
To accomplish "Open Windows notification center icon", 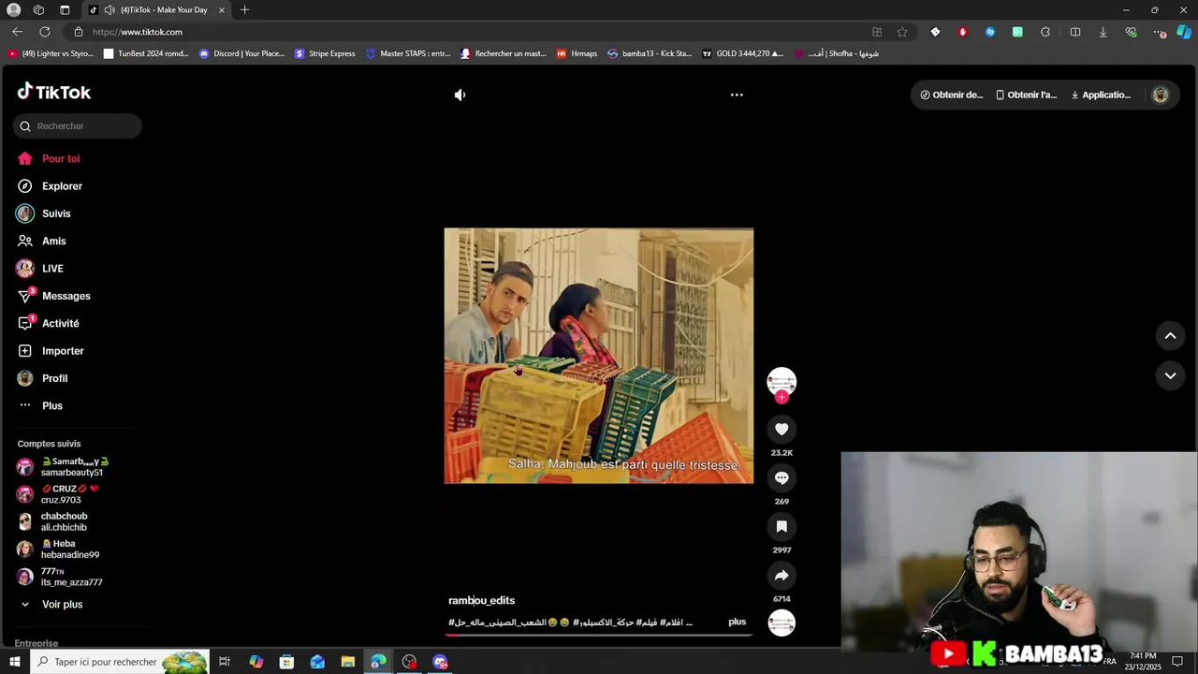I will pos(1177,662).
